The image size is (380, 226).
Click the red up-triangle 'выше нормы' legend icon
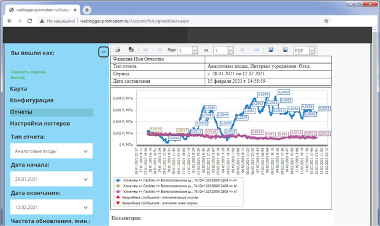click(118, 197)
